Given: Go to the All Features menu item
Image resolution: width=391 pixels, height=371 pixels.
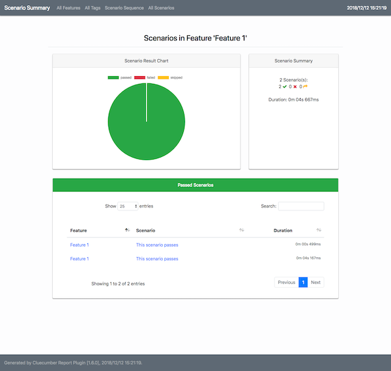Looking at the screenshot, I should 68,8.
